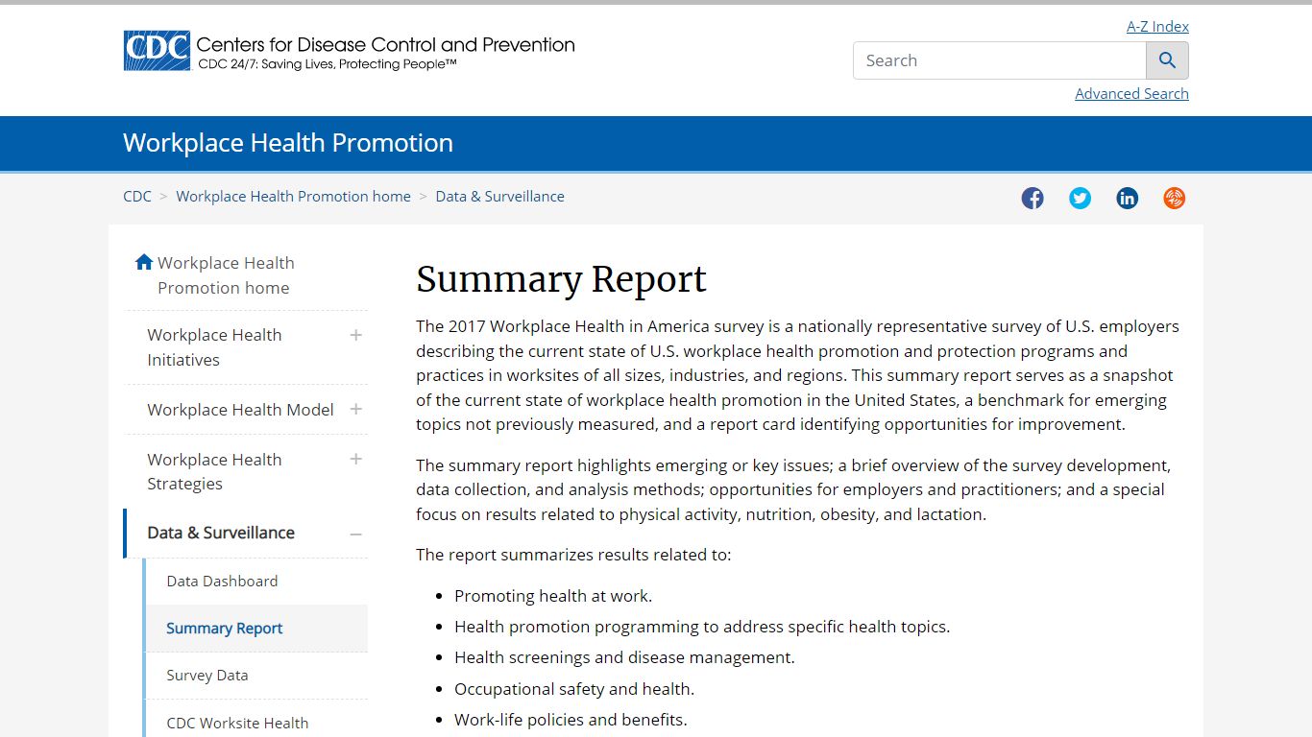Click bullet 'Promoting health at work.'

pyautogui.click(x=553, y=596)
